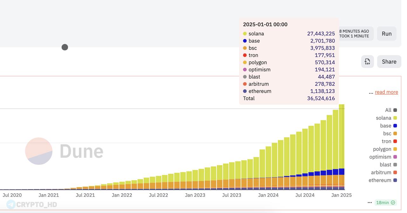This screenshot has height=213, width=407.
Task: Click the Jan 2023 x-axis label
Action: click(195, 195)
